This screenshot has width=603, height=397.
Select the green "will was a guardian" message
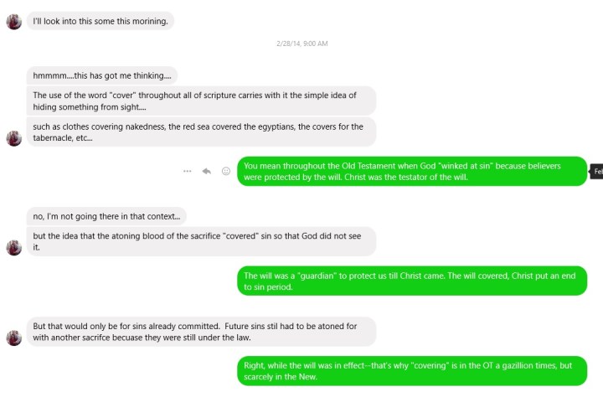click(x=412, y=281)
